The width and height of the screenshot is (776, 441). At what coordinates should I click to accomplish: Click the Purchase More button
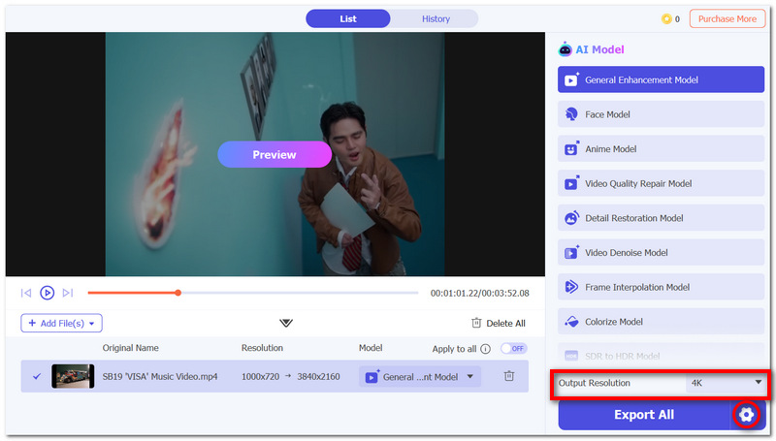click(x=727, y=18)
